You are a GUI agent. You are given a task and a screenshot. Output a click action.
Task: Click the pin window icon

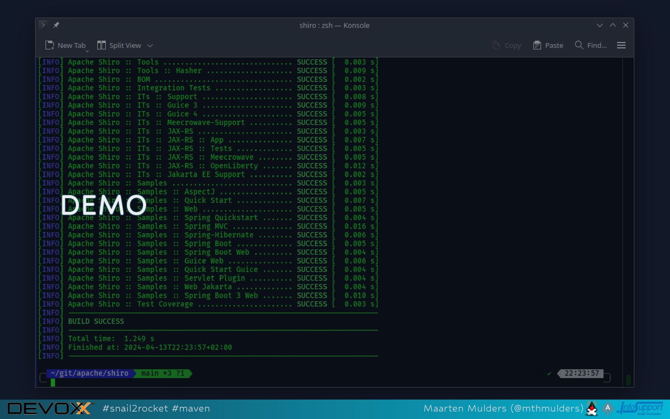[x=56, y=25]
